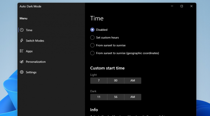Open the Light AM/PM selector
Screen dimensions: 210x116
(133, 80)
